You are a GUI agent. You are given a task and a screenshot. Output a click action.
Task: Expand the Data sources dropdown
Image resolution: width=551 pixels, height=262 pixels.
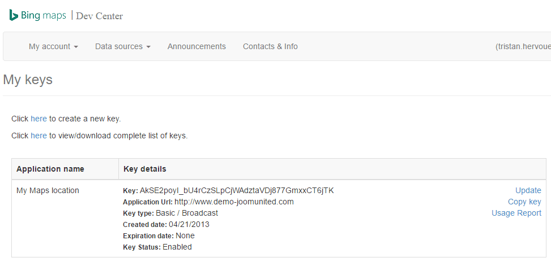click(122, 46)
